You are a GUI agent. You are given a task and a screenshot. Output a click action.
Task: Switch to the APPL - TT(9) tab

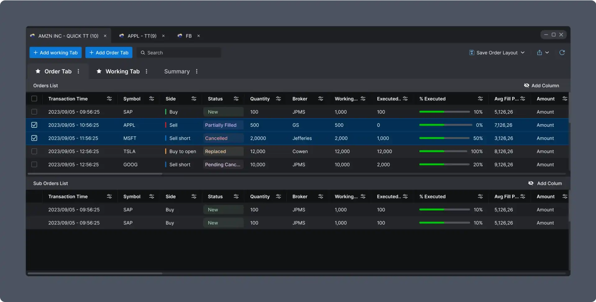tap(142, 36)
